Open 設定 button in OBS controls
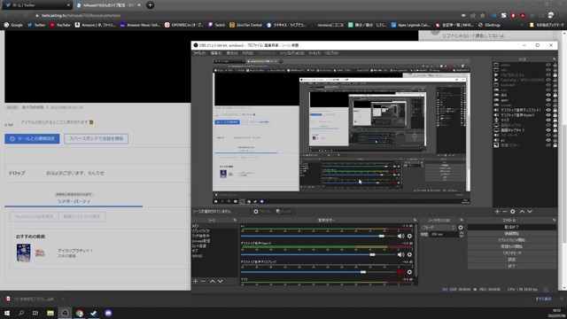Viewport: 567px width, 319px height. [512, 260]
